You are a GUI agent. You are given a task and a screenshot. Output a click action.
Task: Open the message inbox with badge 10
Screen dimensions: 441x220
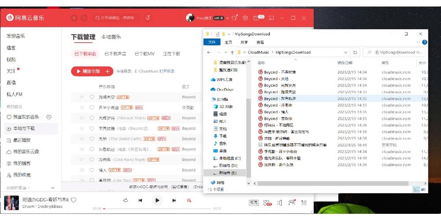(x=258, y=18)
